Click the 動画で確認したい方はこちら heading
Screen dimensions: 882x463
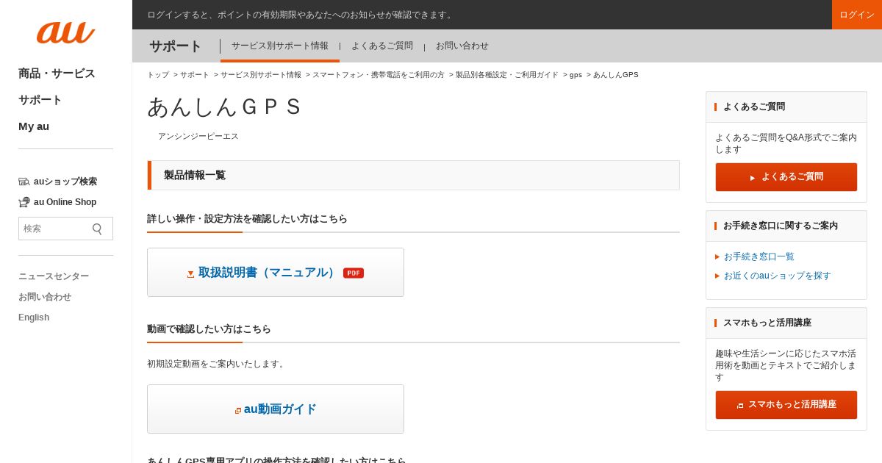[209, 329]
